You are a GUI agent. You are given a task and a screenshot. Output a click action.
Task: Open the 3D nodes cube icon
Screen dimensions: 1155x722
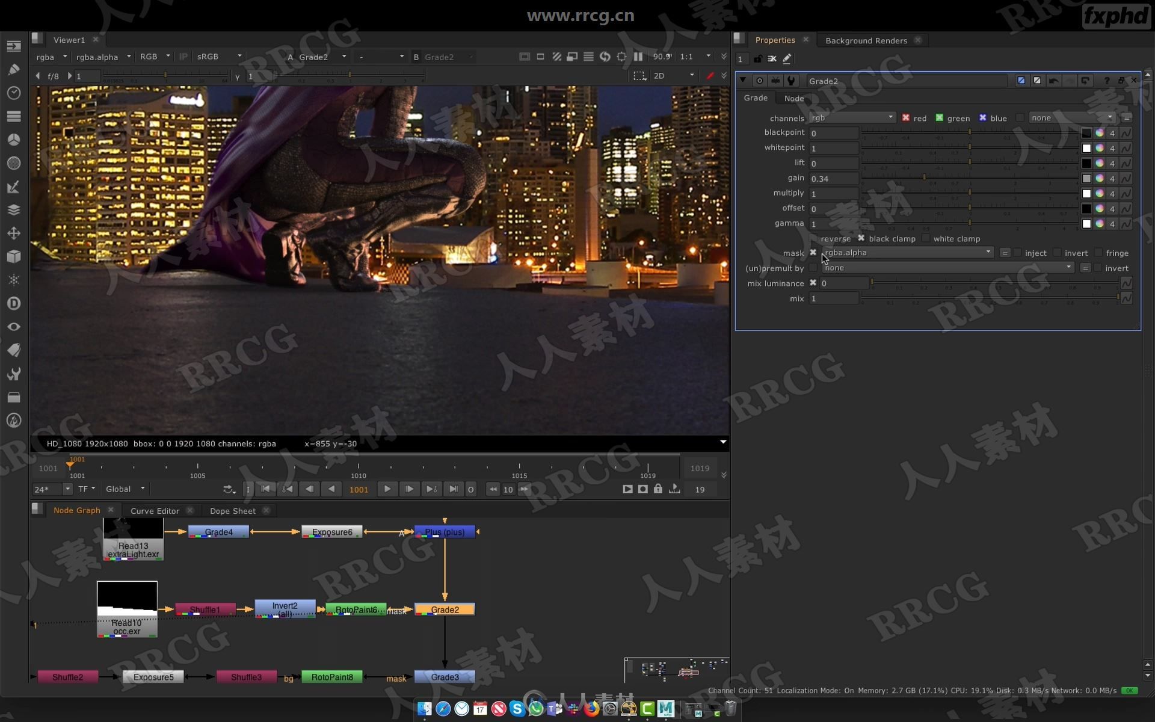(13, 257)
